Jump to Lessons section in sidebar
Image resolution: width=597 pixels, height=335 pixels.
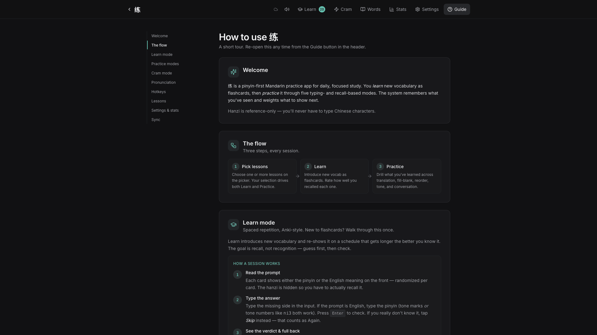pyautogui.click(x=159, y=101)
